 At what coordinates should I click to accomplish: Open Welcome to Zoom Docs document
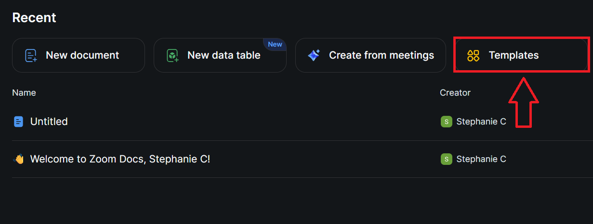pos(120,159)
